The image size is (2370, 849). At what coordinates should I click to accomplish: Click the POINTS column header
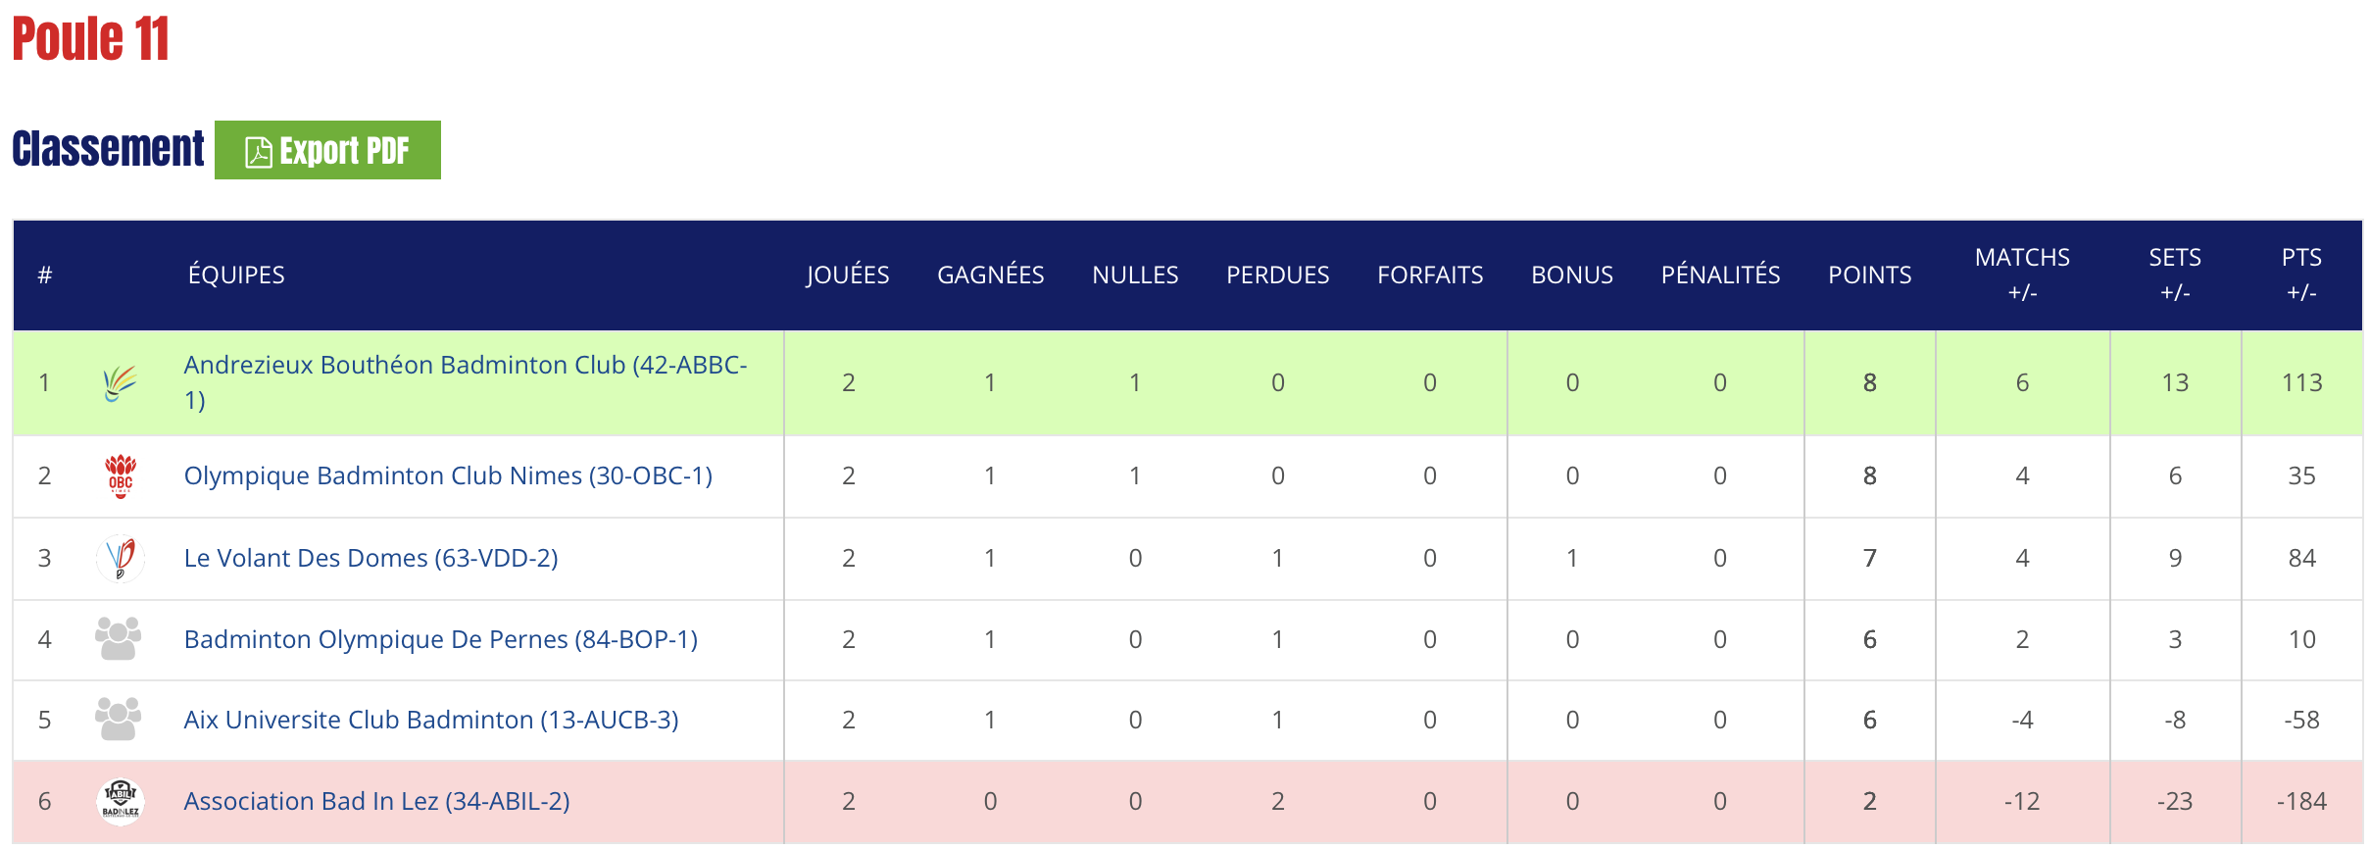point(1869,275)
